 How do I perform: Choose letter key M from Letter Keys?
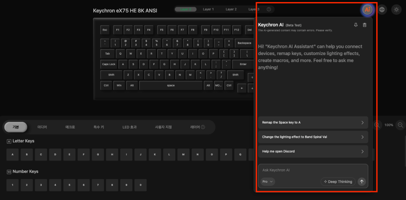point(184,155)
